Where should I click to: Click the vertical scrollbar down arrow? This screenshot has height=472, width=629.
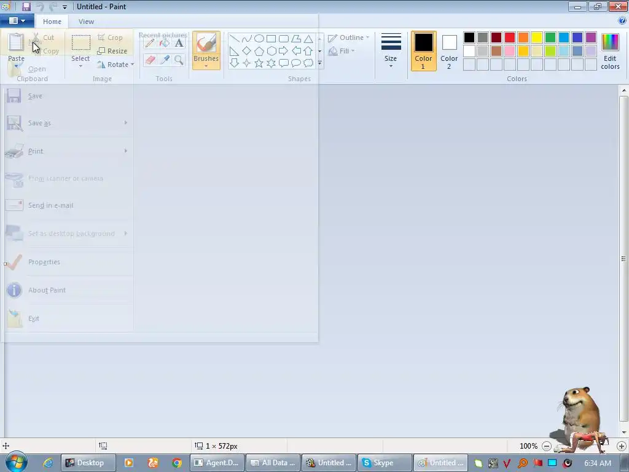[x=624, y=433]
